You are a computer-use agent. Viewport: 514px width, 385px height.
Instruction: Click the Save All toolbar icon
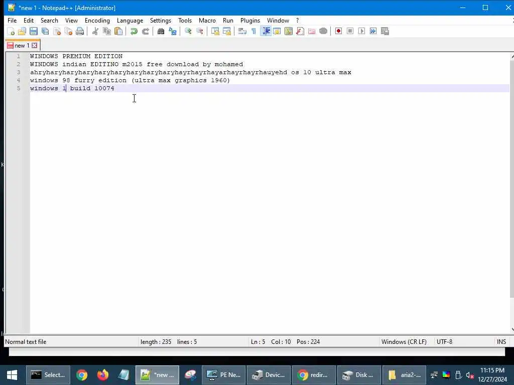click(x=45, y=31)
